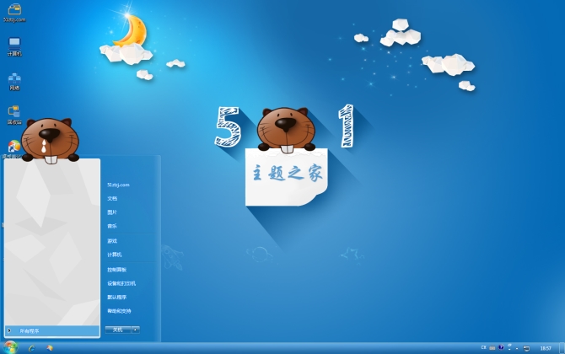
Task: Expand 所有程序 in the Start menu
Action: (52, 330)
